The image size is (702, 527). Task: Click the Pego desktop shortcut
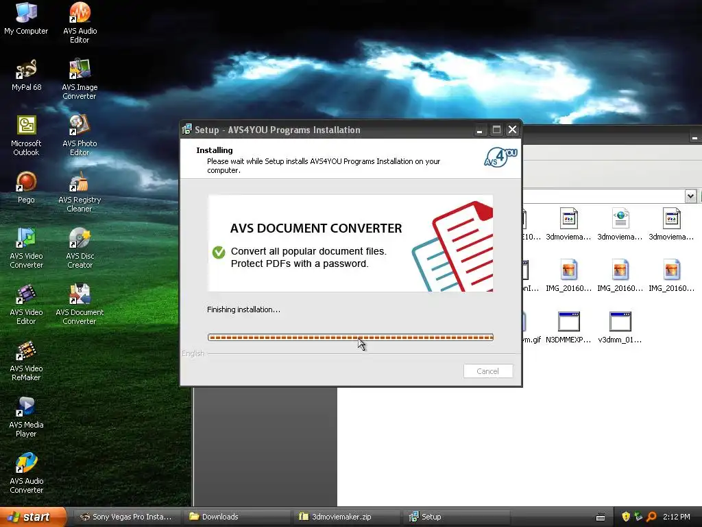[x=26, y=187]
